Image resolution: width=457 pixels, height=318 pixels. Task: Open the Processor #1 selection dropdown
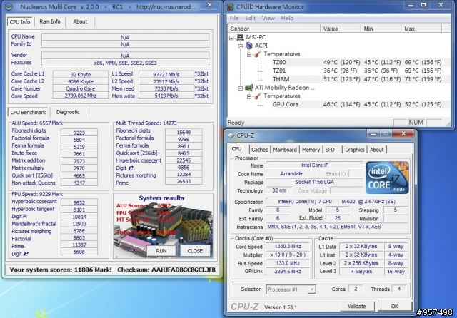point(312,289)
